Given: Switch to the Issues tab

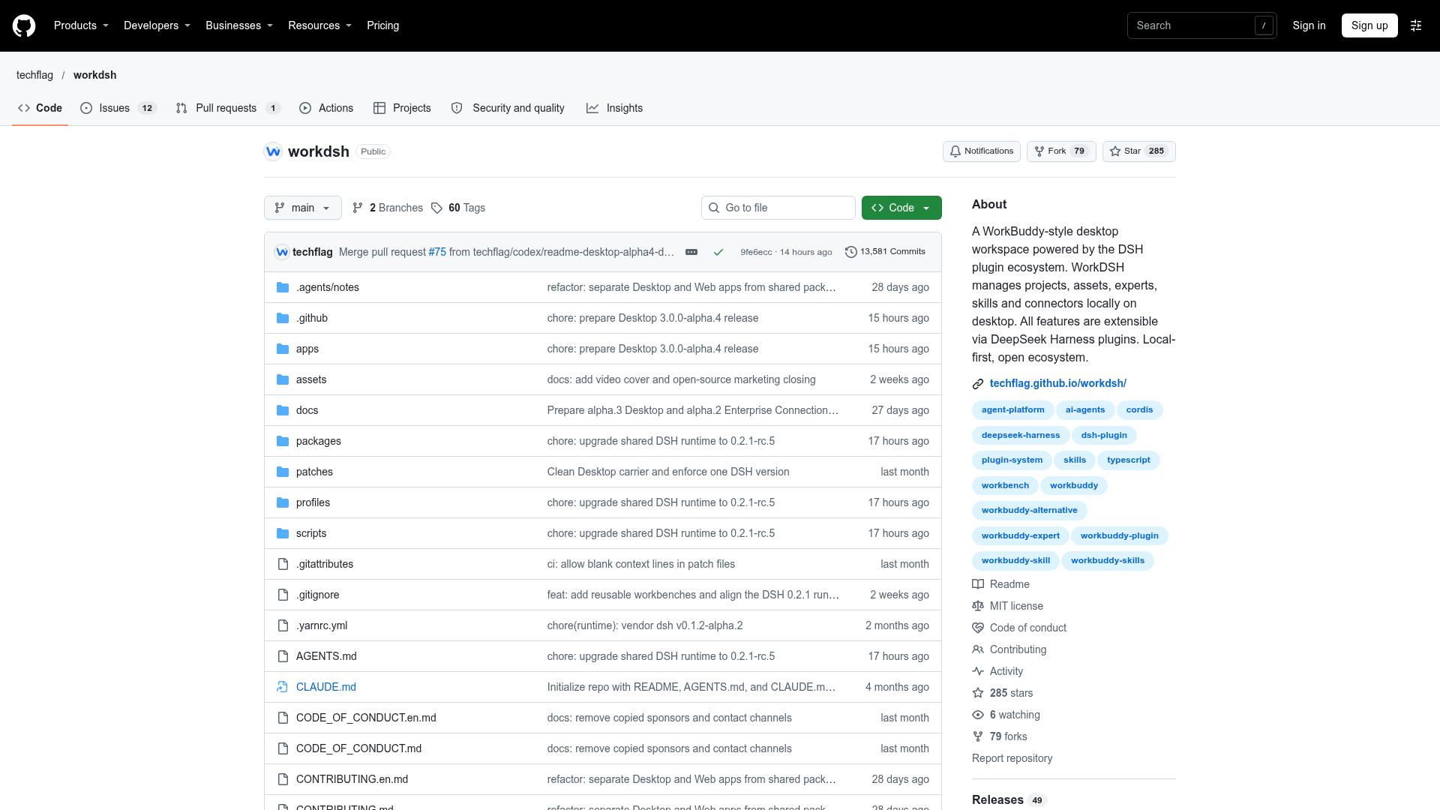Looking at the screenshot, I should coord(118,108).
